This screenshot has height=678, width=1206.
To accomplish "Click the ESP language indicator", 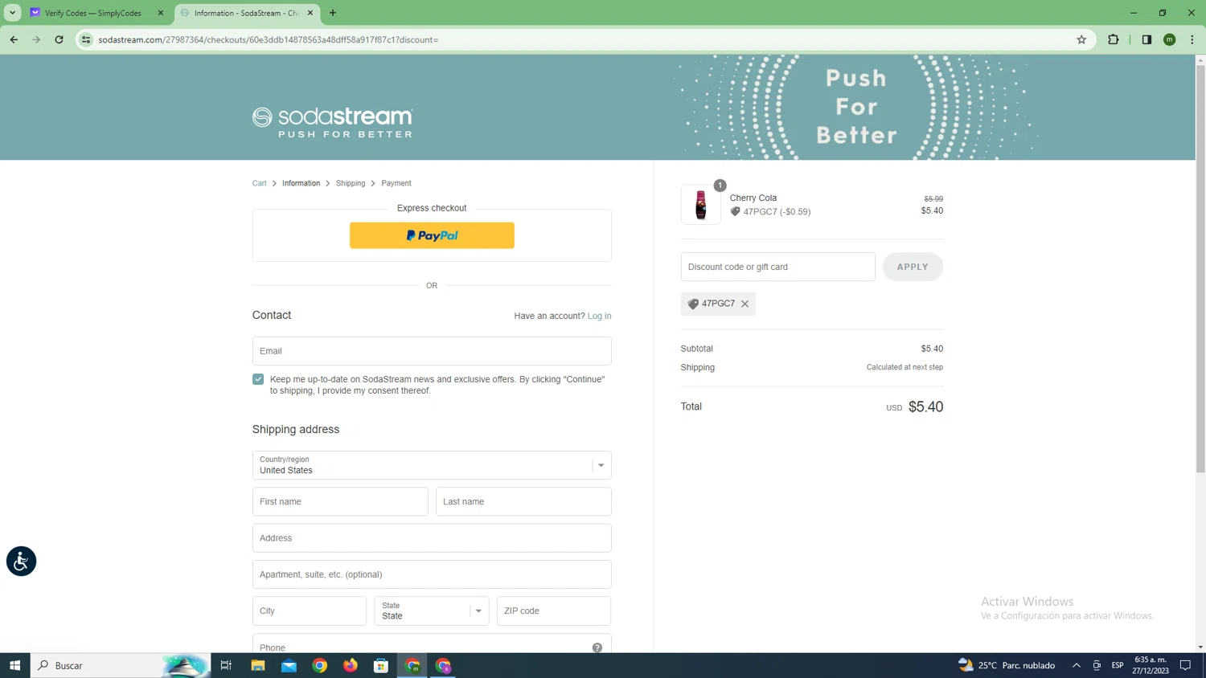I will pos(1118,665).
